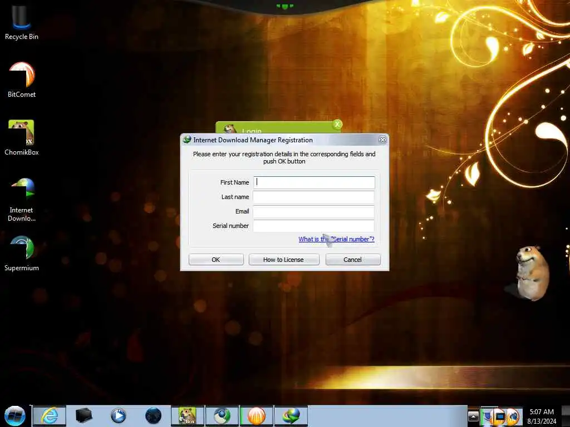Viewport: 570px width, 427px height.
Task: Show hidden system tray icons
Action: coord(473,416)
